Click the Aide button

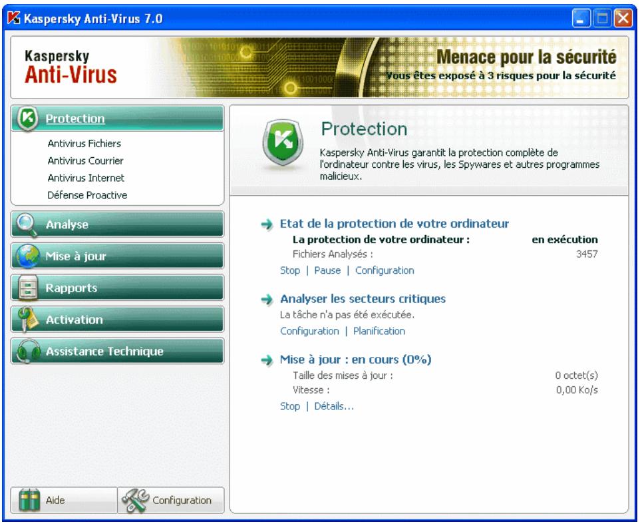point(64,500)
